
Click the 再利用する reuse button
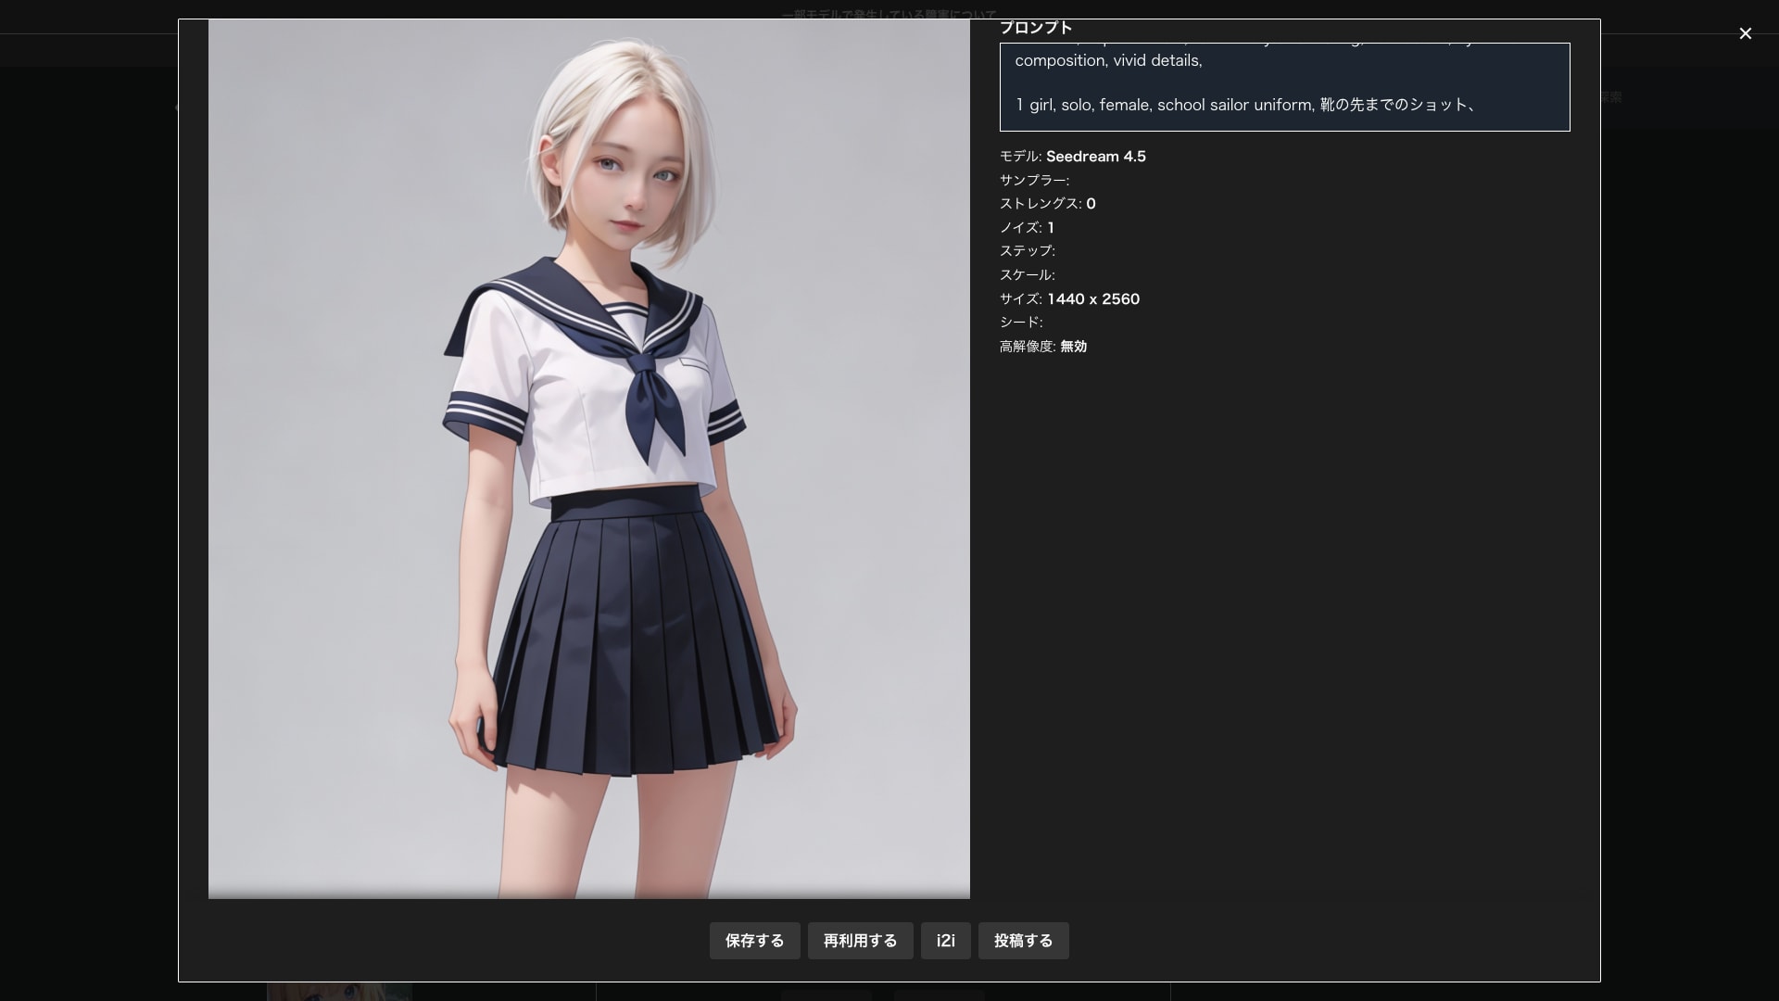point(860,941)
